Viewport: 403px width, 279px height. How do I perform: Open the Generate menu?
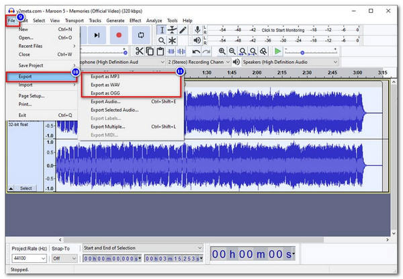click(x=116, y=20)
